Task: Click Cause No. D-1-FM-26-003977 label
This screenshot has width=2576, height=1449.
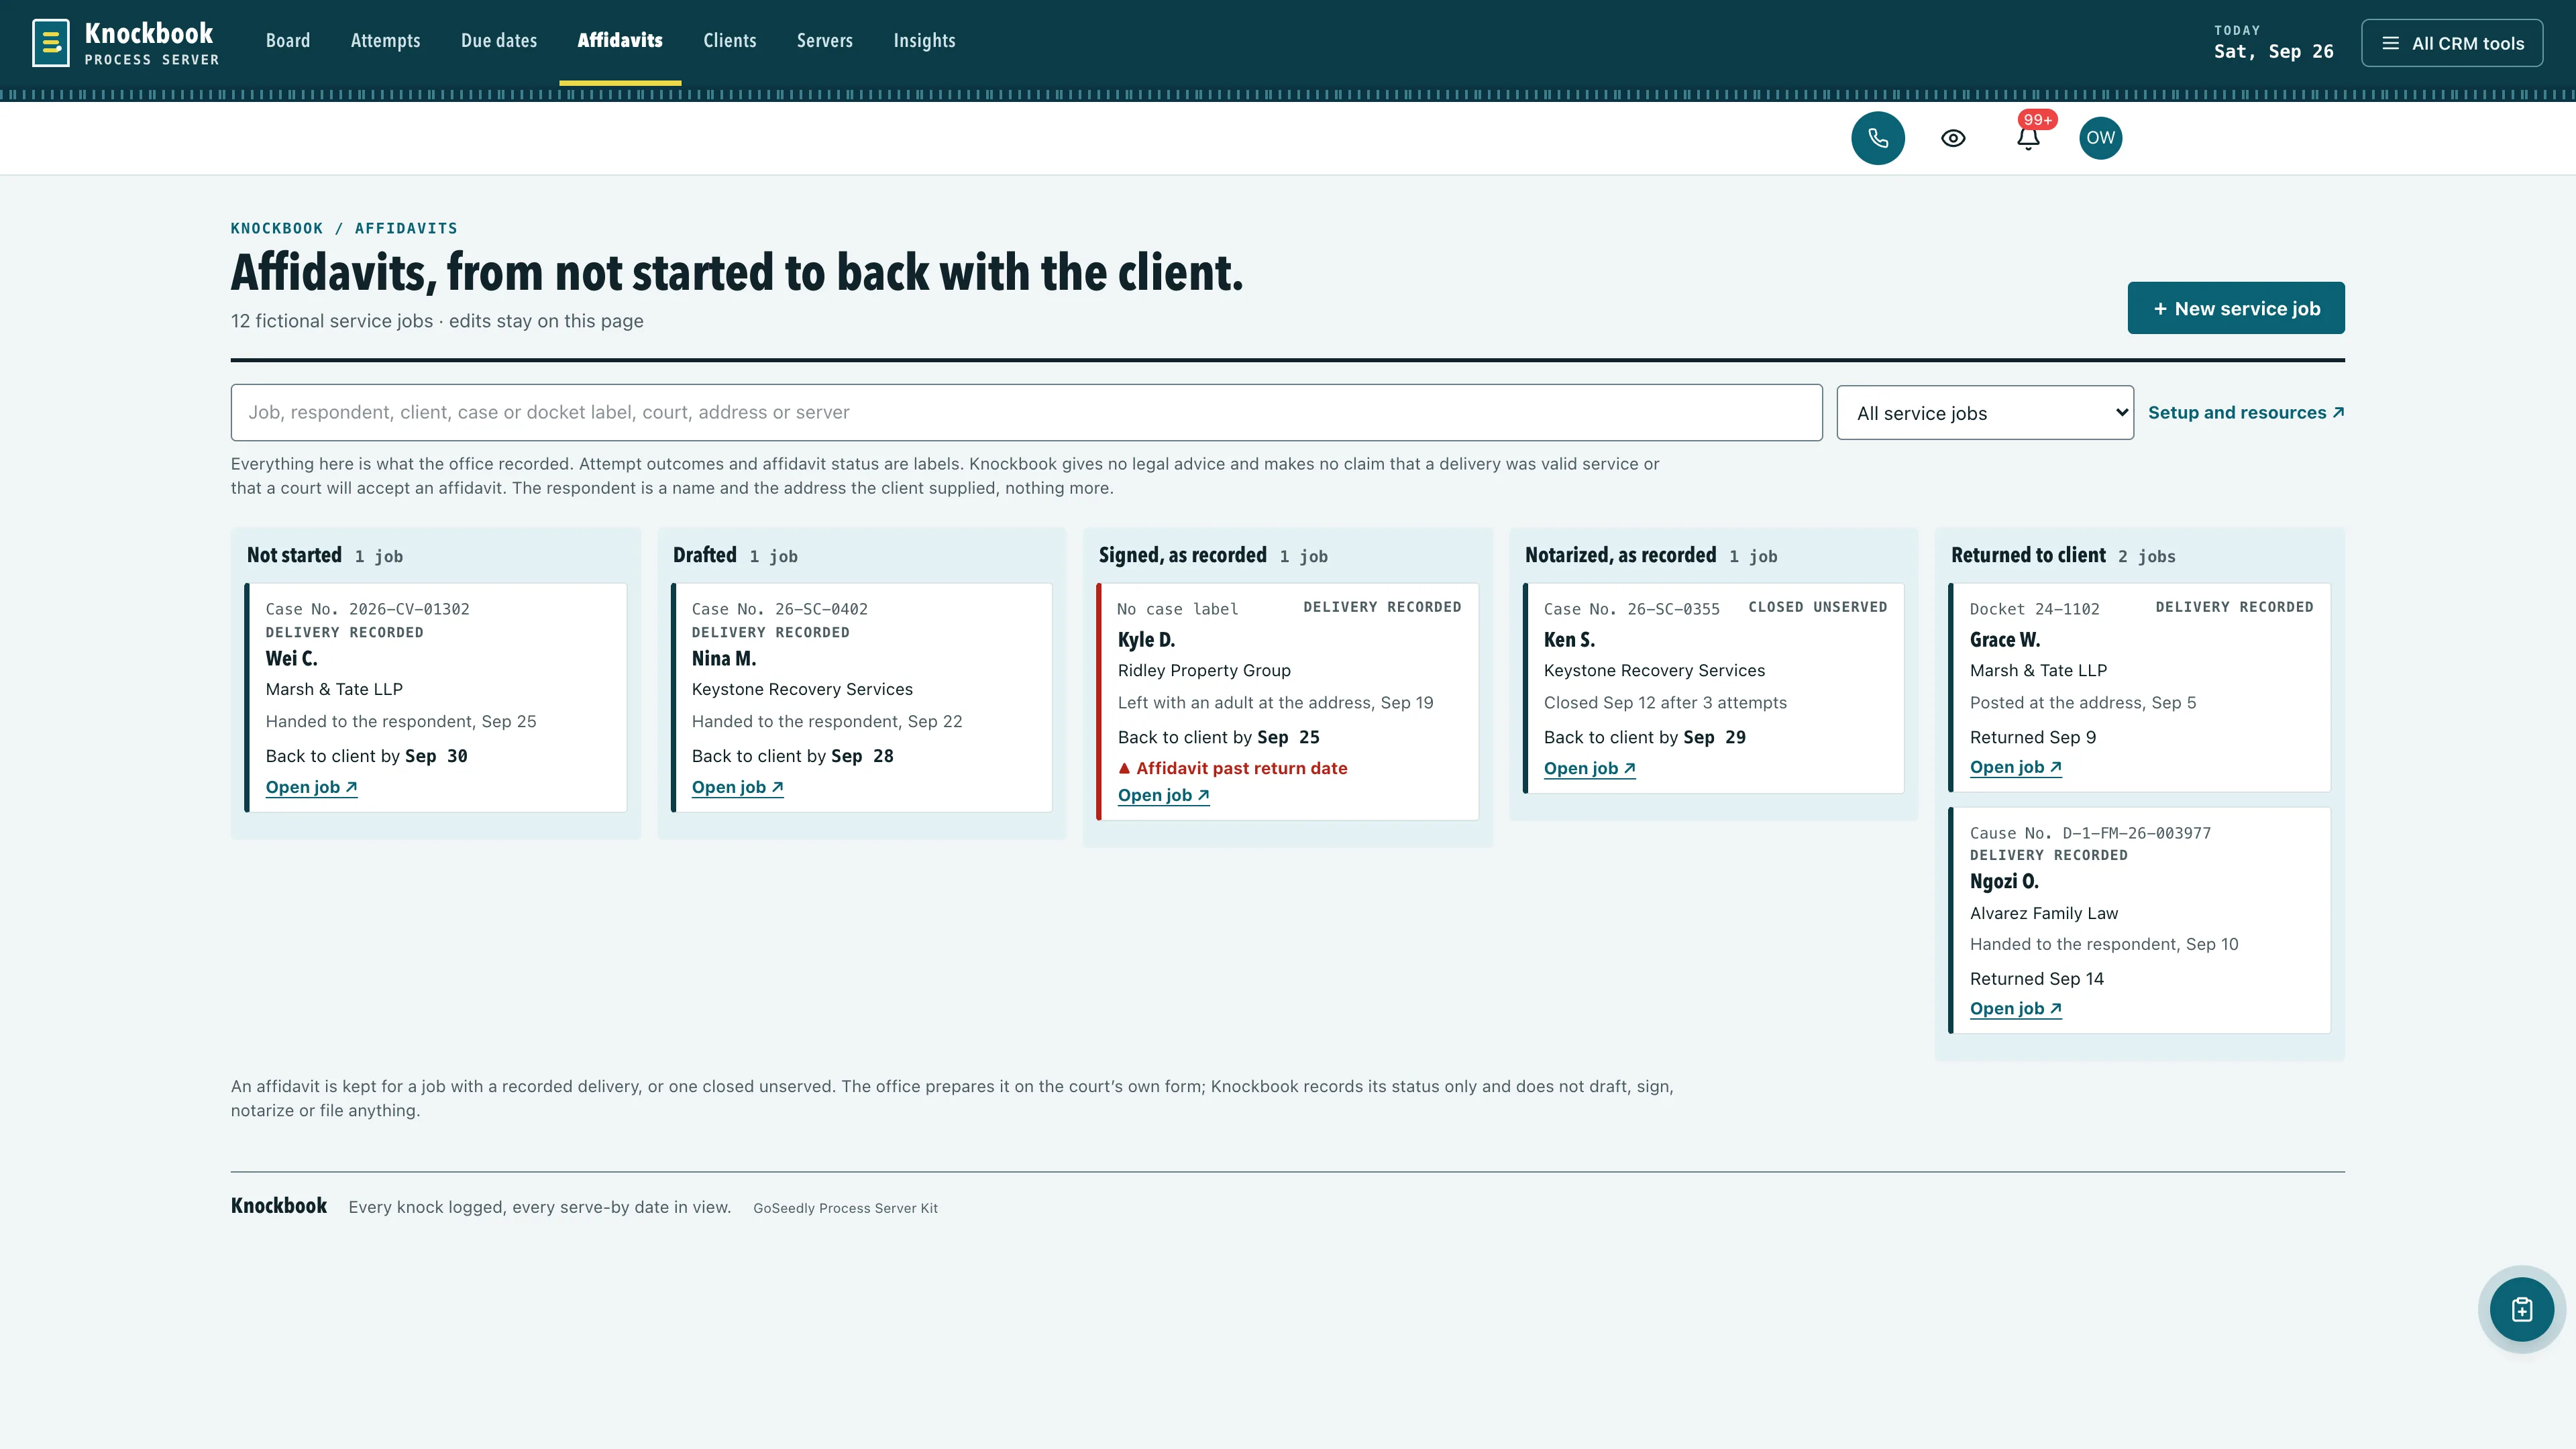Action: [2090, 833]
